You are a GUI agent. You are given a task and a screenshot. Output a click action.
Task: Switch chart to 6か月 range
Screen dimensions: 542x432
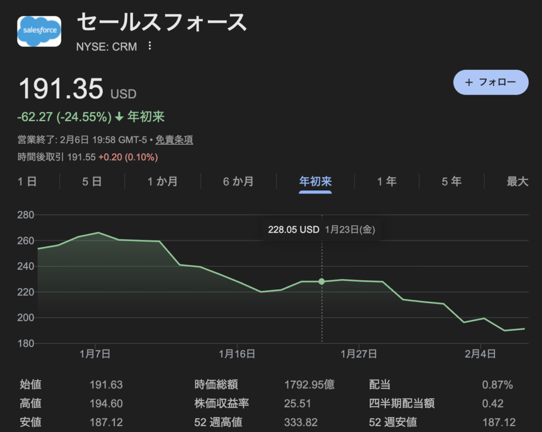coord(238,181)
